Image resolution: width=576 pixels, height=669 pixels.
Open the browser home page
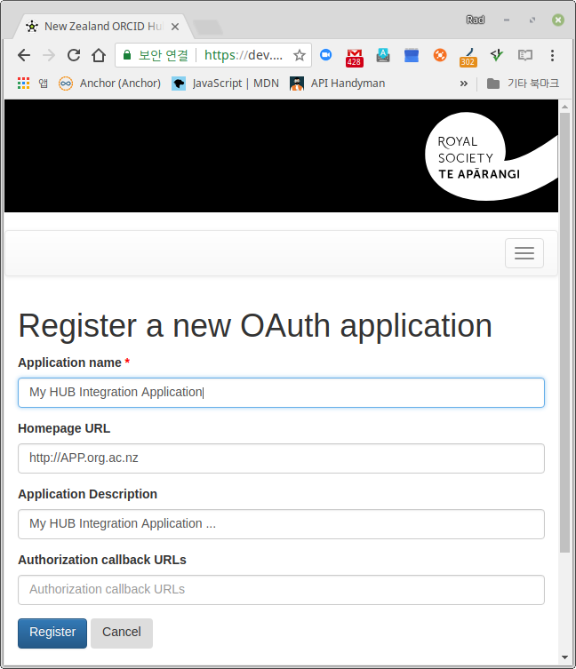[x=99, y=55]
